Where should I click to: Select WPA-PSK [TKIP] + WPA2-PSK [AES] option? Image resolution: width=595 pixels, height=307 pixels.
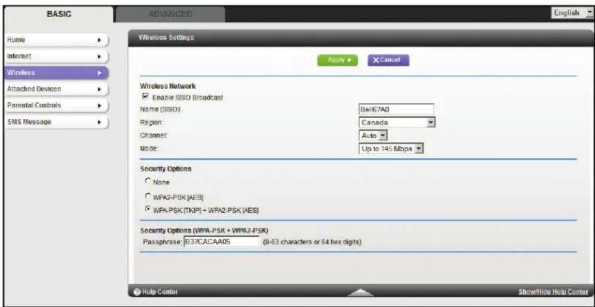click(x=148, y=210)
